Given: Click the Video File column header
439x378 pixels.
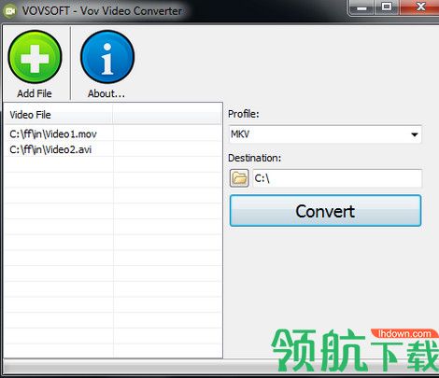Looking at the screenshot, I should (59, 115).
